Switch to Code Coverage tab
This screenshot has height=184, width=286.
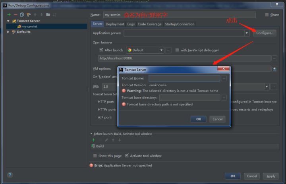150,24
